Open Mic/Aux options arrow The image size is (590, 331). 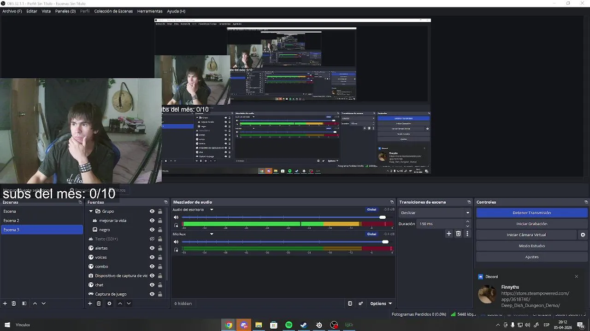point(212,234)
